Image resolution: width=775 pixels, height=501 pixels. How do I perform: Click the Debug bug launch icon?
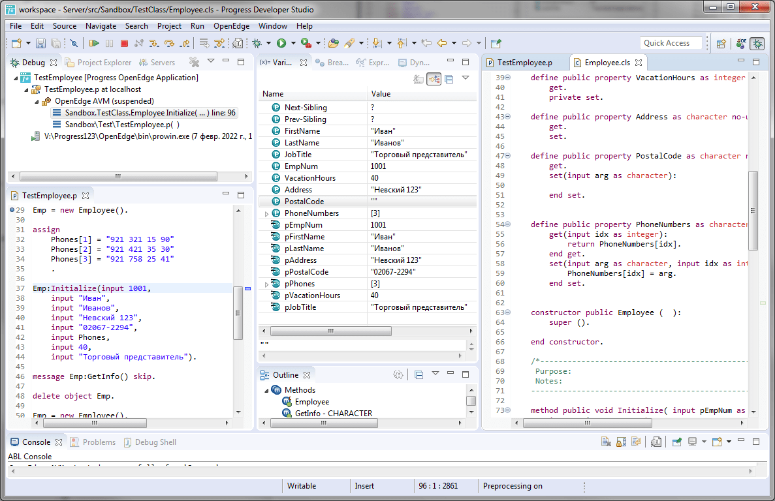click(x=257, y=44)
